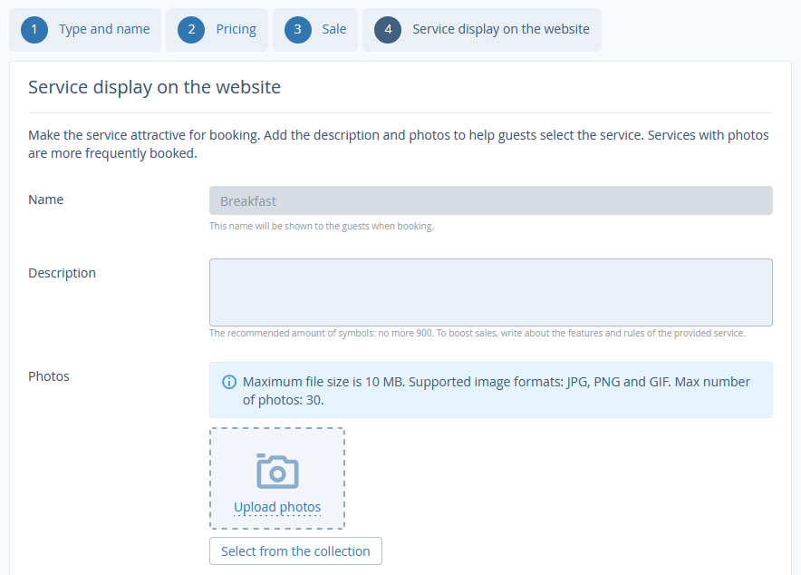Switch to the Sale step tab
Viewport: 801px width, 575px height.
[315, 30]
